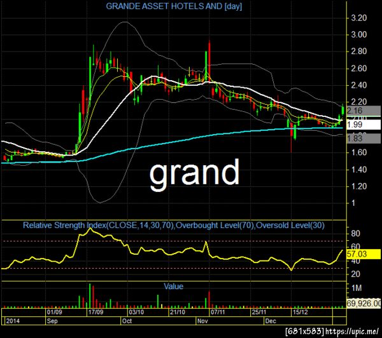The height and width of the screenshot is (338, 382).
Task: Click the Sep month label
Action: [52, 321]
